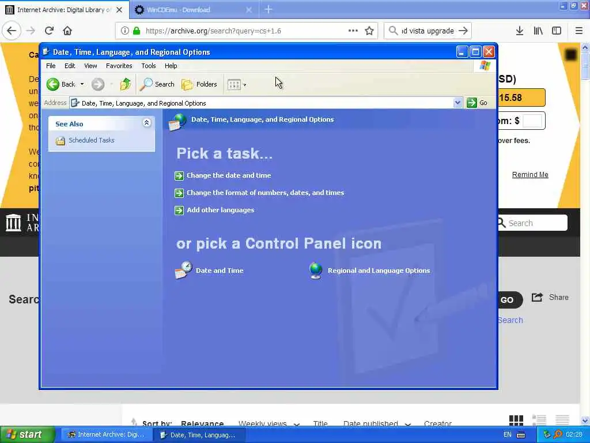Viewport: 590px width, 443px height.
Task: Click the taskbar clock showing 02:28
Action: point(573,434)
